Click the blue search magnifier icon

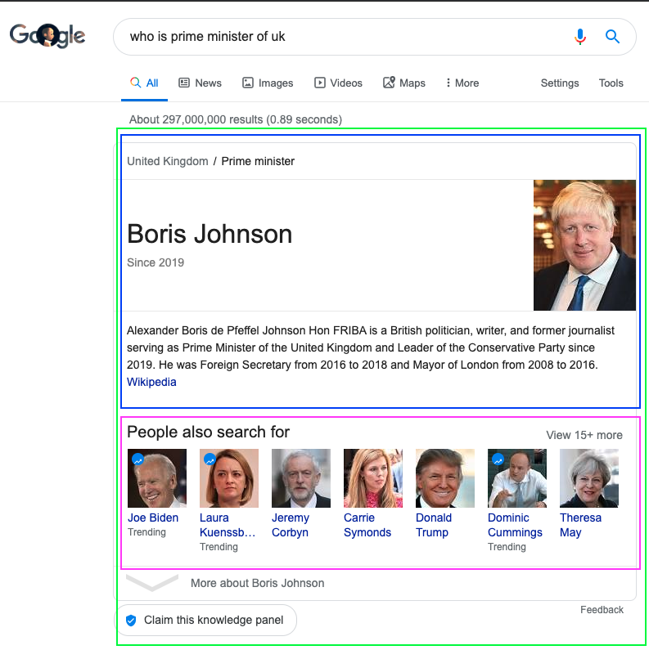612,37
